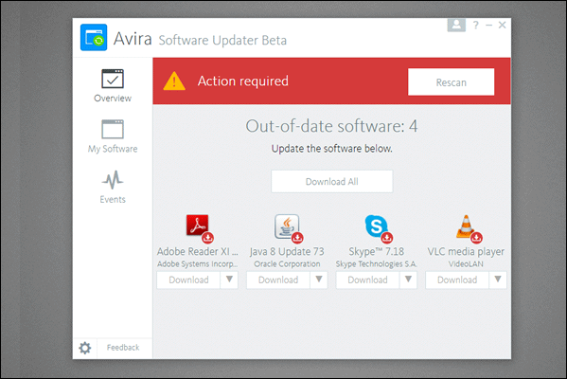Viewport: 567px width, 379px height.
Task: Download the VLC media player update
Action: 457,280
